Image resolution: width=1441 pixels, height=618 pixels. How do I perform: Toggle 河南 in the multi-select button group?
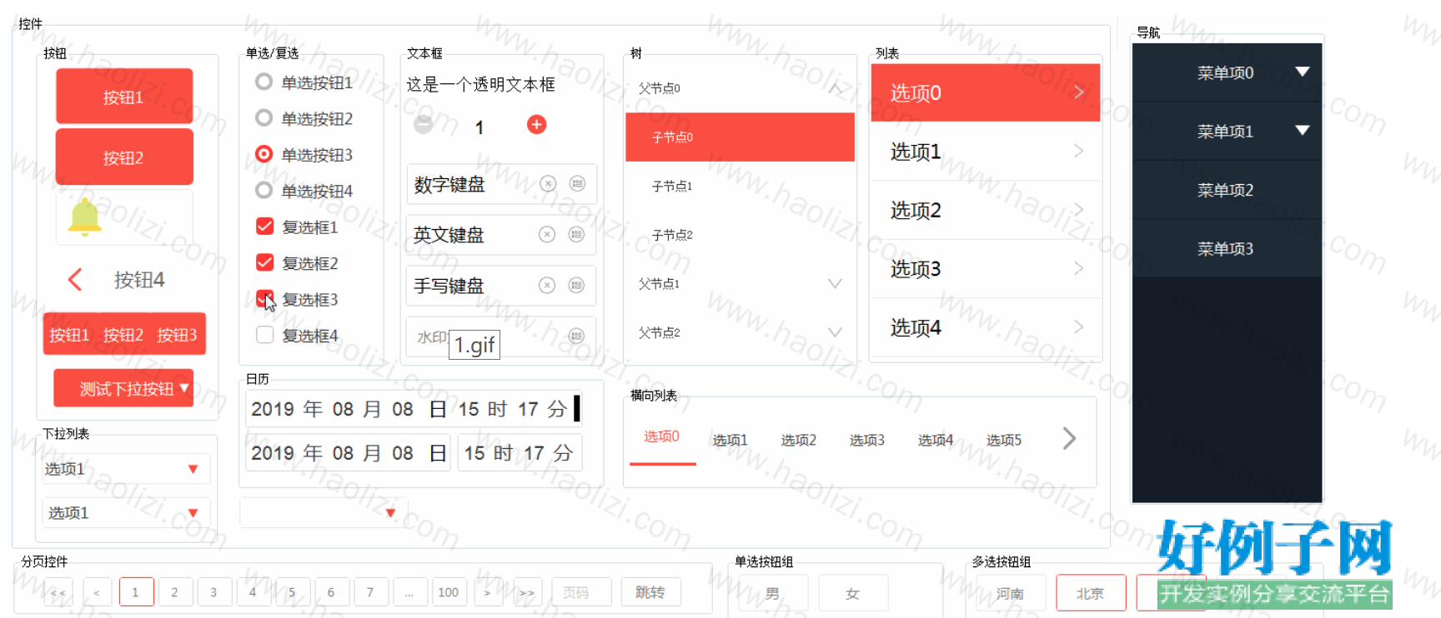(1010, 593)
